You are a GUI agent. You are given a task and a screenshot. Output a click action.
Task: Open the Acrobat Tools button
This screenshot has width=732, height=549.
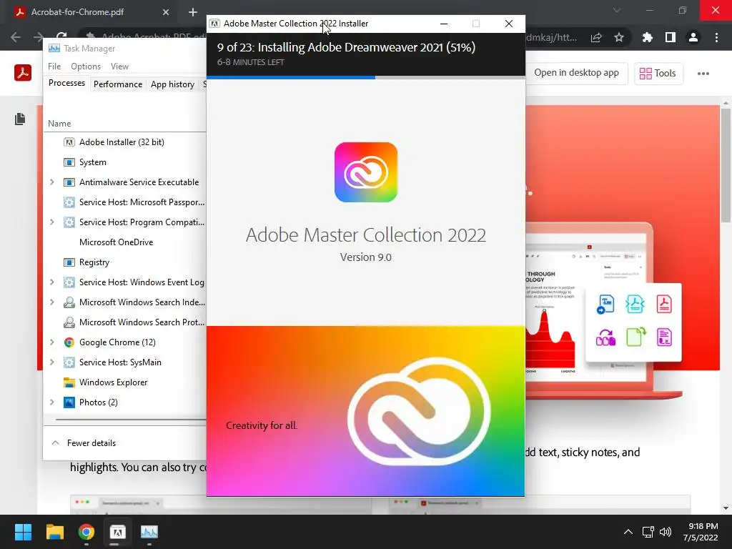[x=658, y=74]
